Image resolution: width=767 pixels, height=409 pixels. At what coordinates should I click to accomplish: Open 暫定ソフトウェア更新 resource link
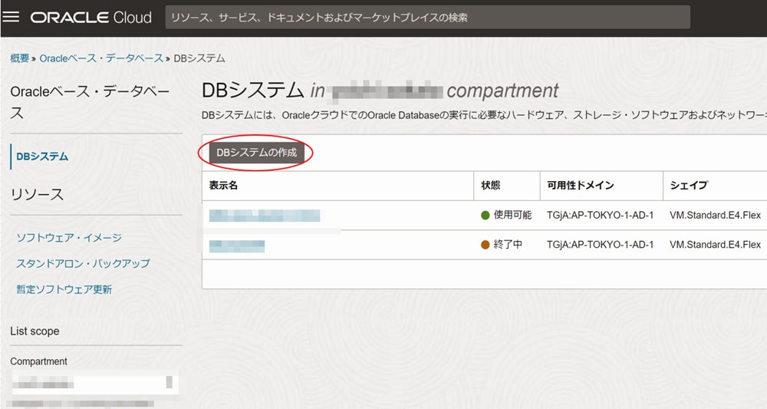pos(64,289)
